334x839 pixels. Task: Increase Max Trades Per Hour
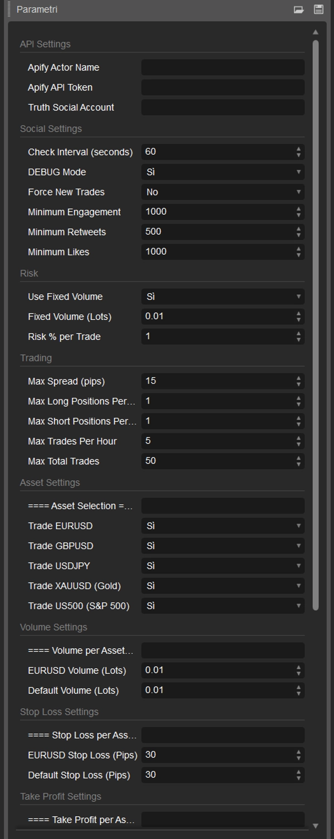tap(299, 438)
